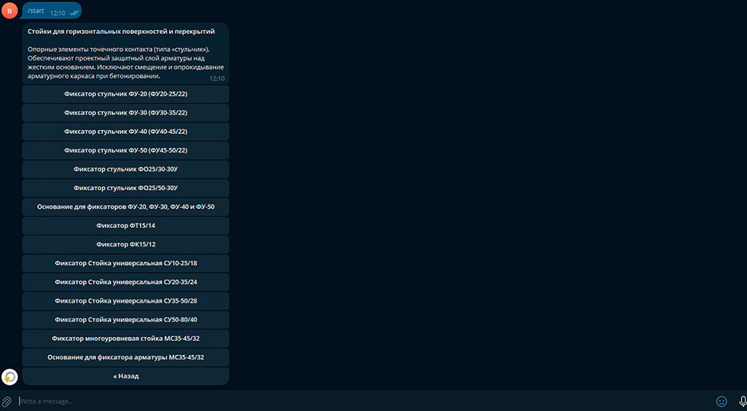Viewport: 747px width, 411px height.
Task: Click the microphone voice message icon
Action: point(743,401)
